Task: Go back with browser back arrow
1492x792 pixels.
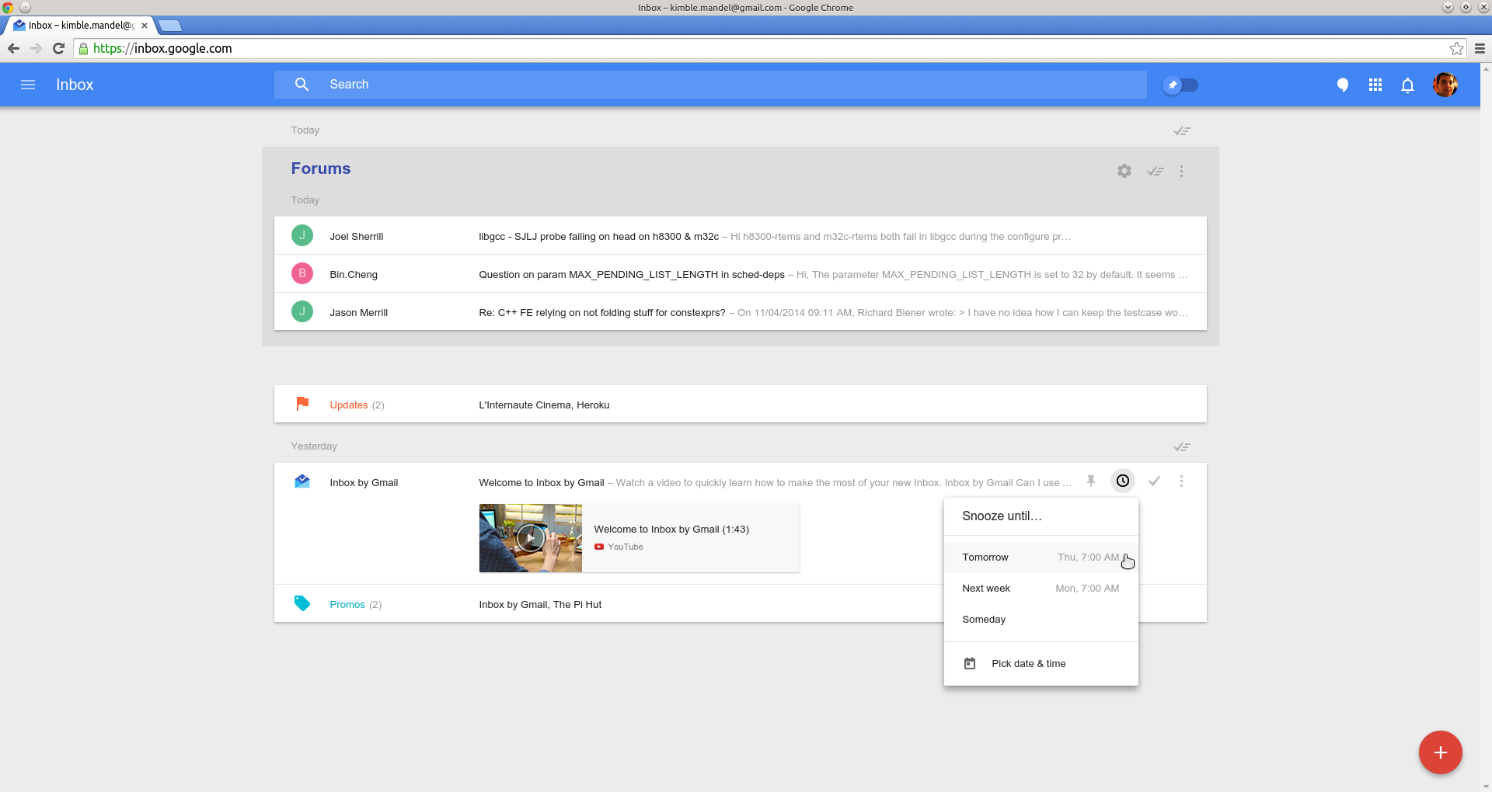Action: coord(14,48)
